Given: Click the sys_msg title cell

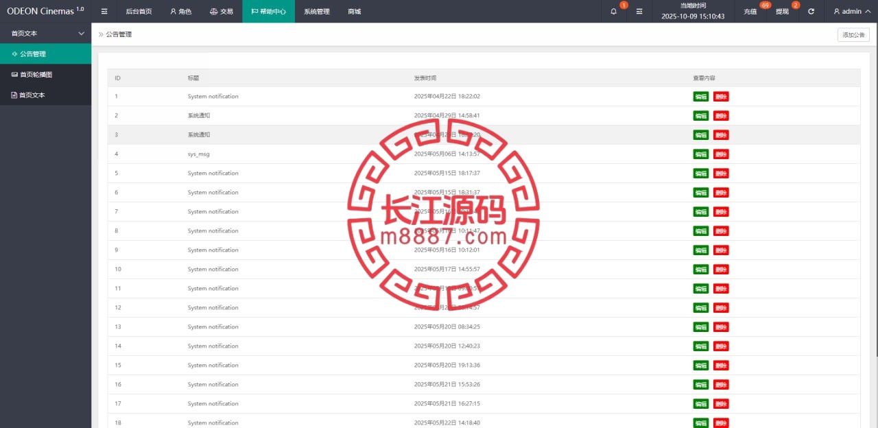Looking at the screenshot, I should coord(198,154).
